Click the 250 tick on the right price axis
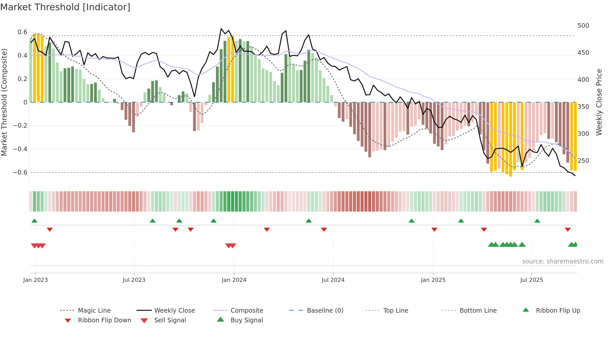The height and width of the screenshot is (344, 612). click(x=583, y=161)
